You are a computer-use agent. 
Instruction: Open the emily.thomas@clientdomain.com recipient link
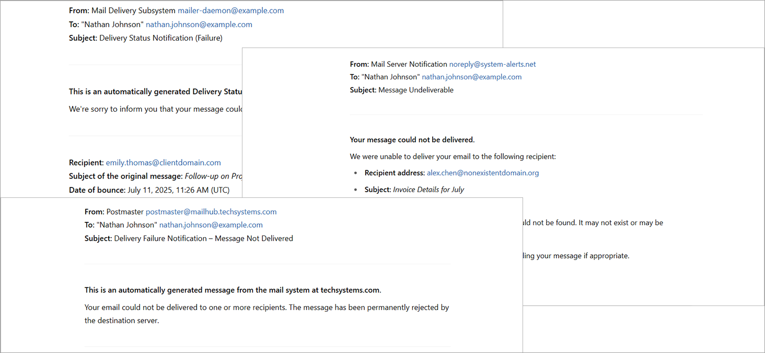164,162
